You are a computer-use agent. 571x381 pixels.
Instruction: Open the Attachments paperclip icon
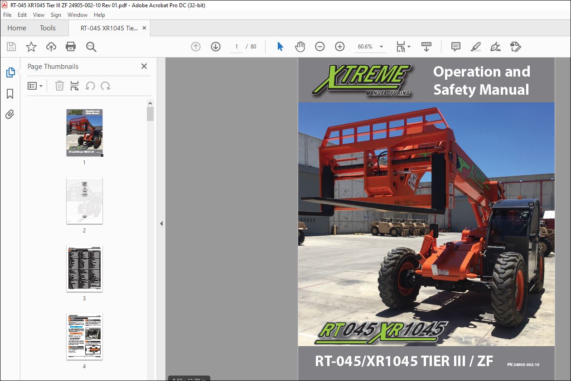[x=10, y=114]
